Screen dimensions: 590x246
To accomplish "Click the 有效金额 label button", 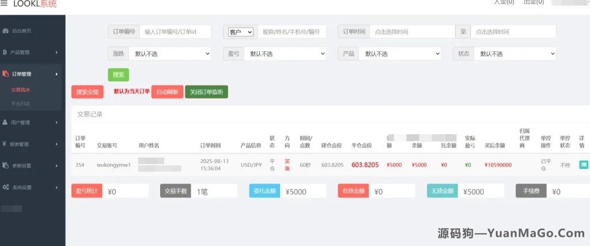I will [x=353, y=191].
